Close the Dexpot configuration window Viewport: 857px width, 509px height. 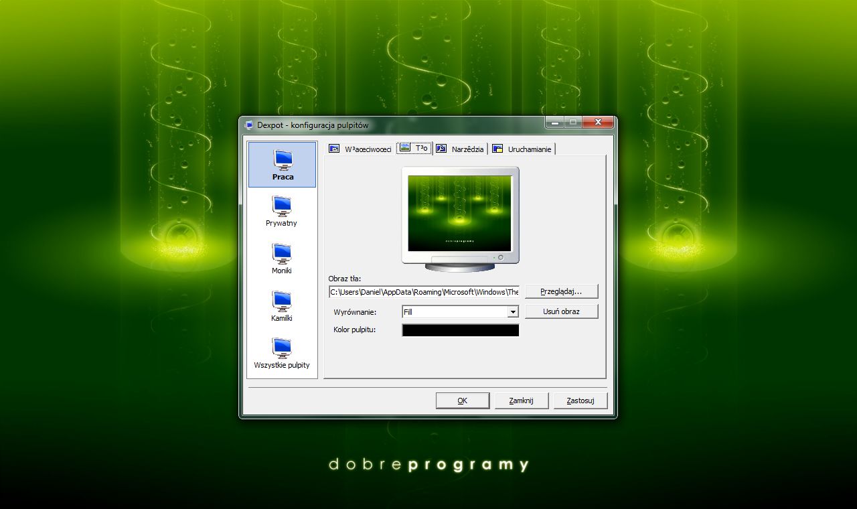[x=598, y=123]
